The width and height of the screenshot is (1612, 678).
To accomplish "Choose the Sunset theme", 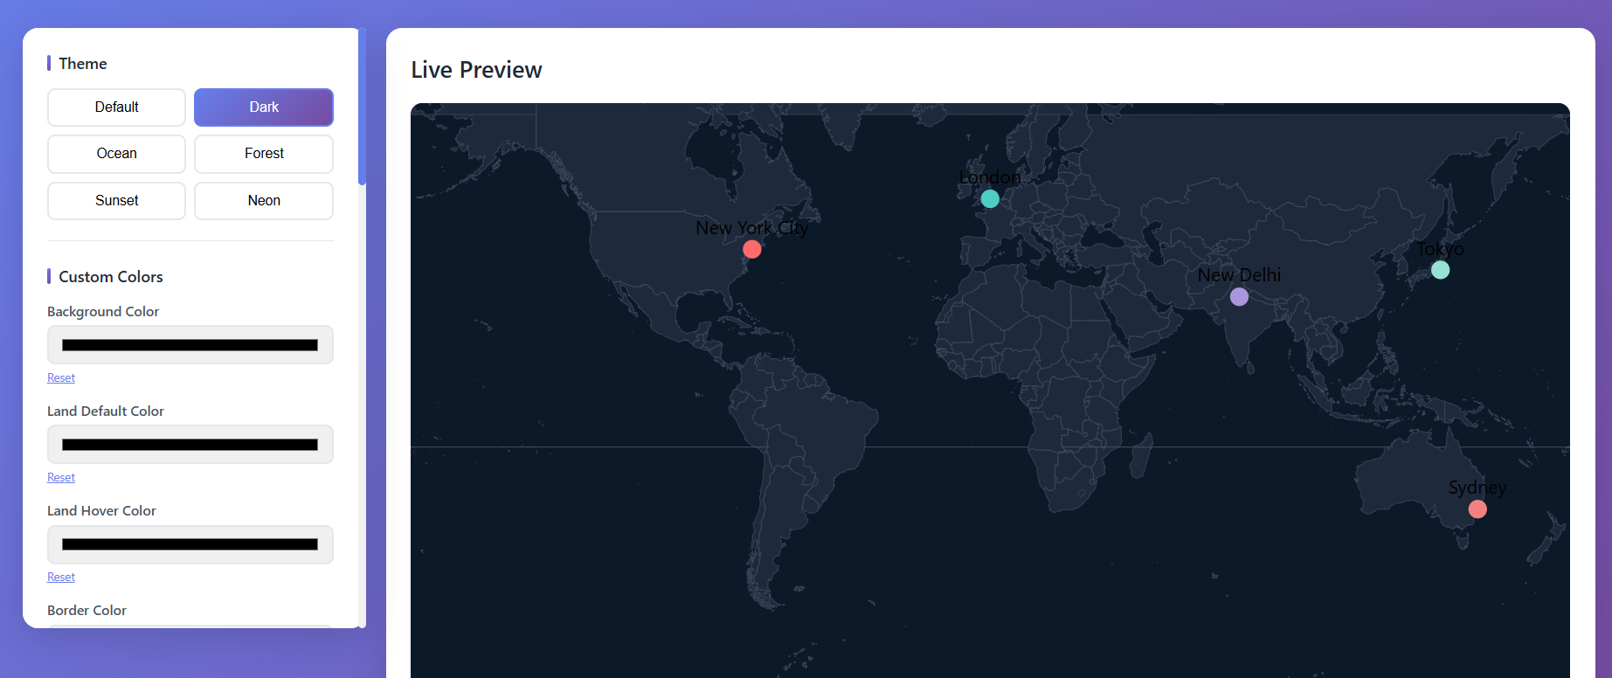I will click(116, 201).
